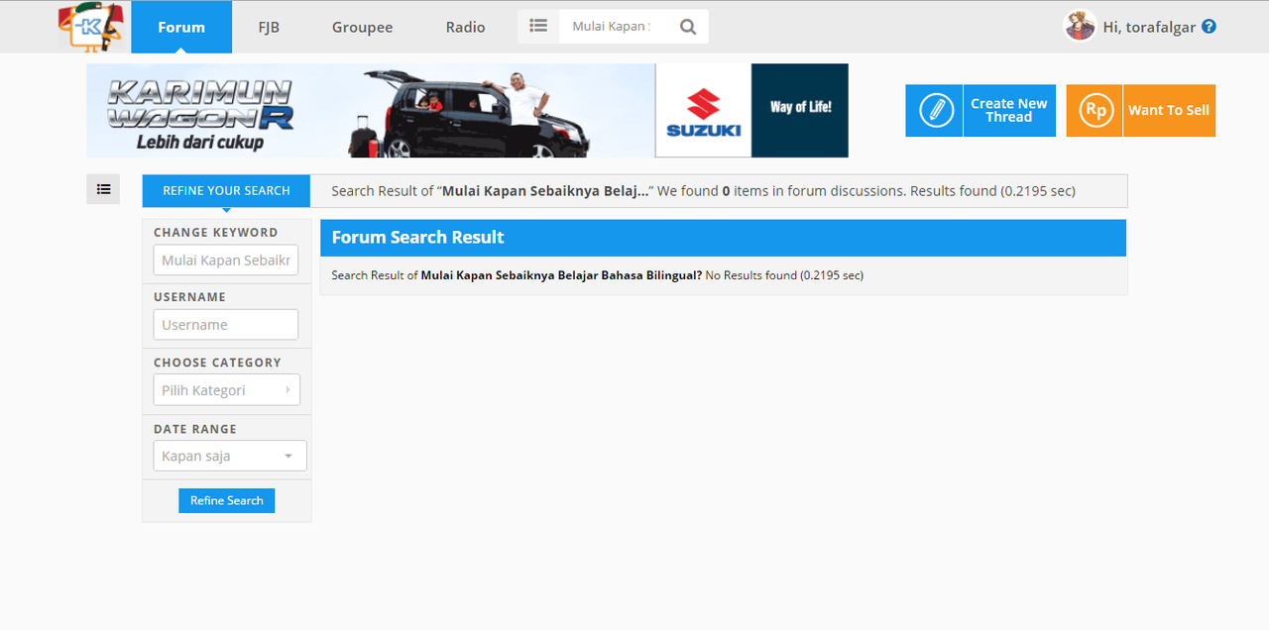Select the Refine Your Search tab
Image resolution: width=1269 pixels, height=630 pixels.
(x=226, y=190)
